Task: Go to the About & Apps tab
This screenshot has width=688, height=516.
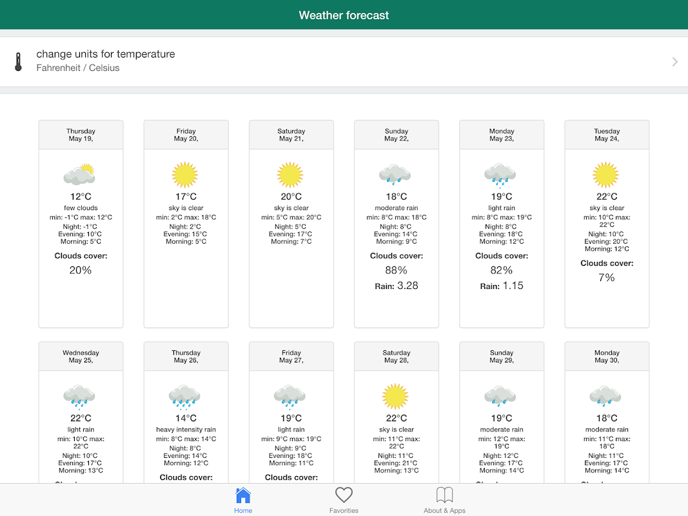Action: tap(444, 500)
